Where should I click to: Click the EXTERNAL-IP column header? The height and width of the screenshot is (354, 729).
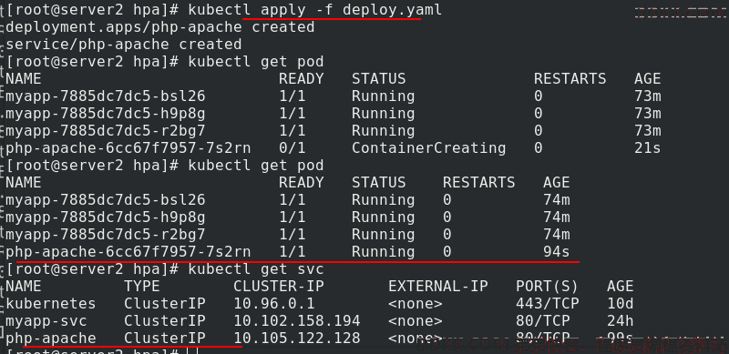438,286
